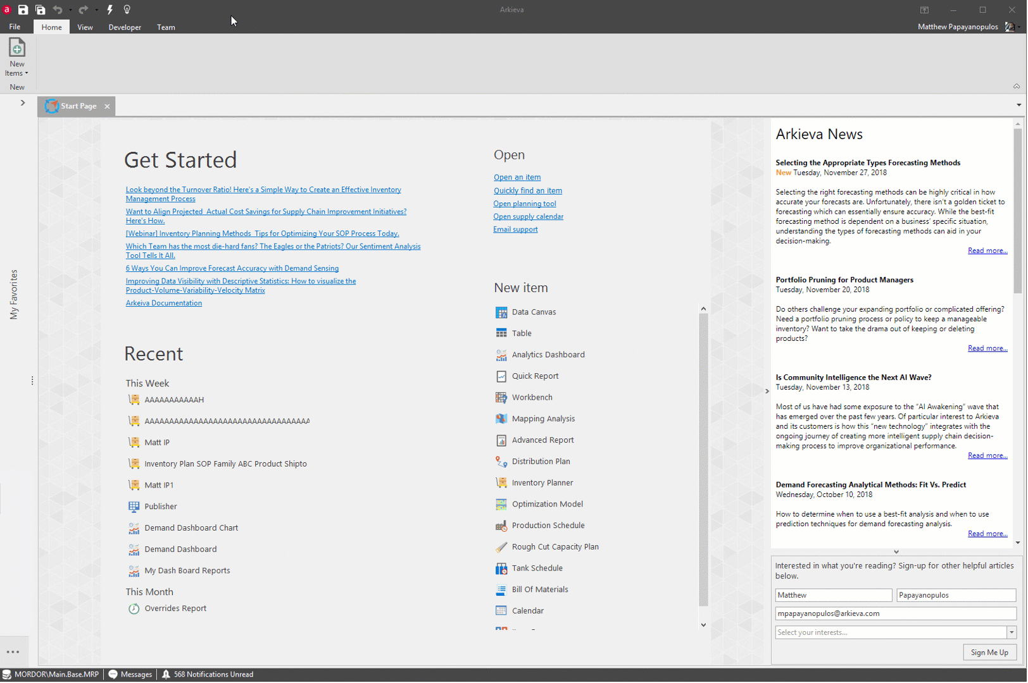Expand the news panel bottom chevron

[x=896, y=552]
